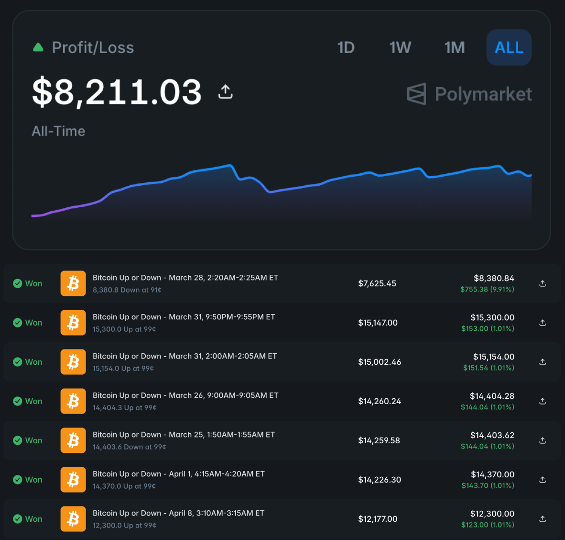Click the share icon on the March 28 trade row
Viewport: 565px width, 540px height.
[543, 283]
